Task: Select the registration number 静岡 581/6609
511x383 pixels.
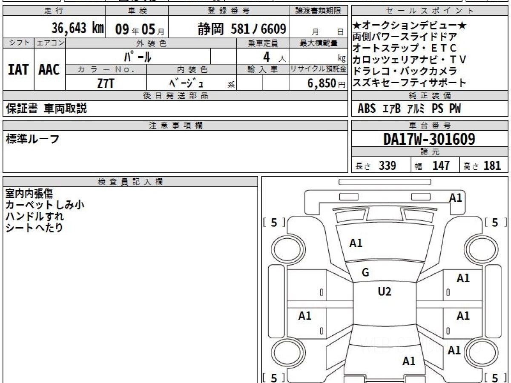Action: (x=241, y=29)
